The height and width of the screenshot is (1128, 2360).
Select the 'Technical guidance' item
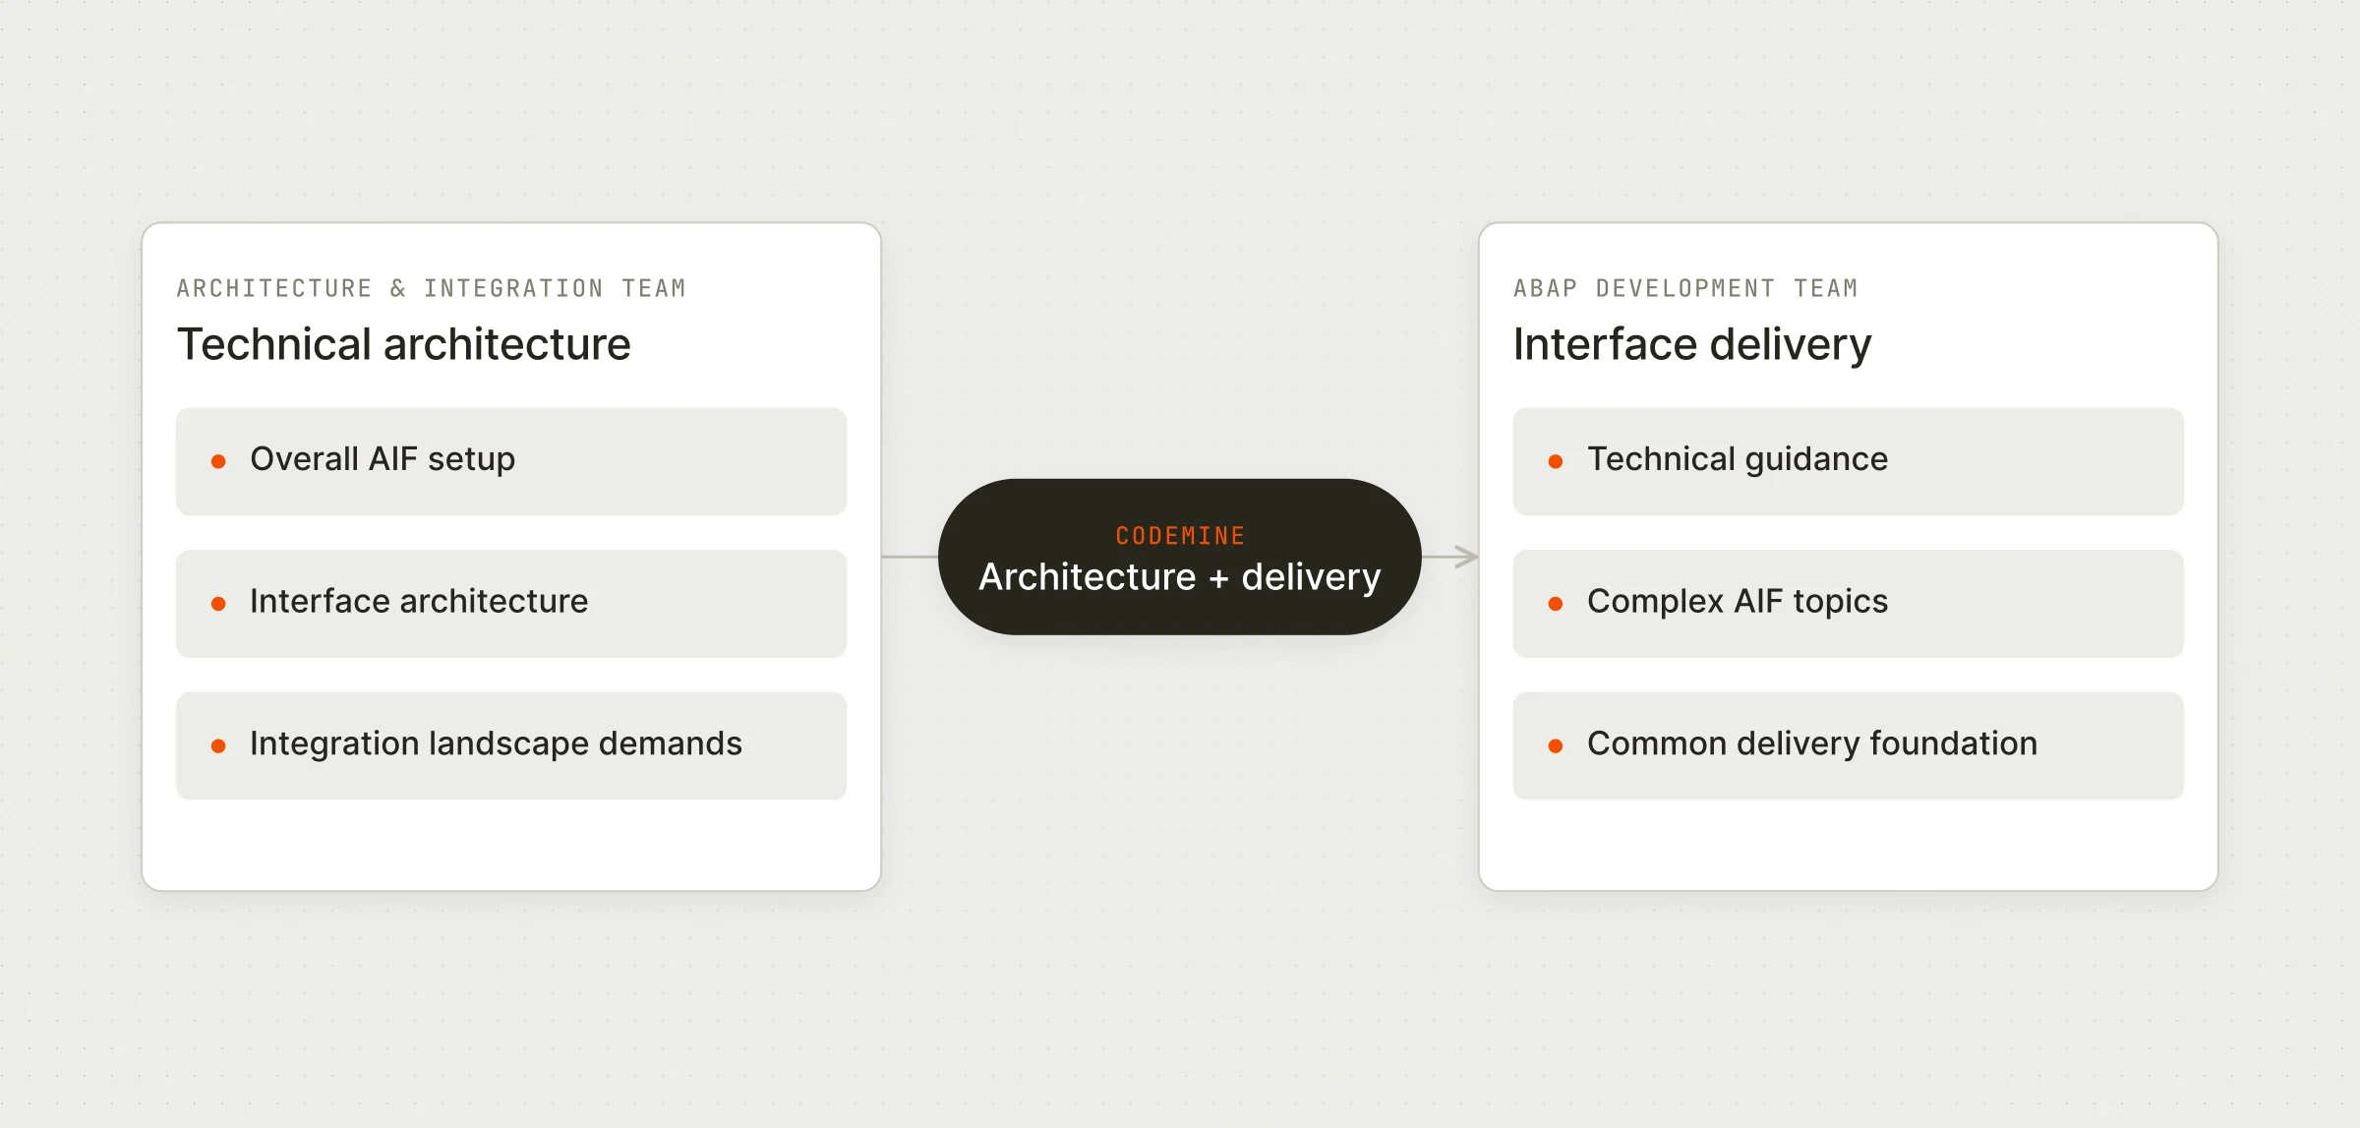coord(1849,461)
